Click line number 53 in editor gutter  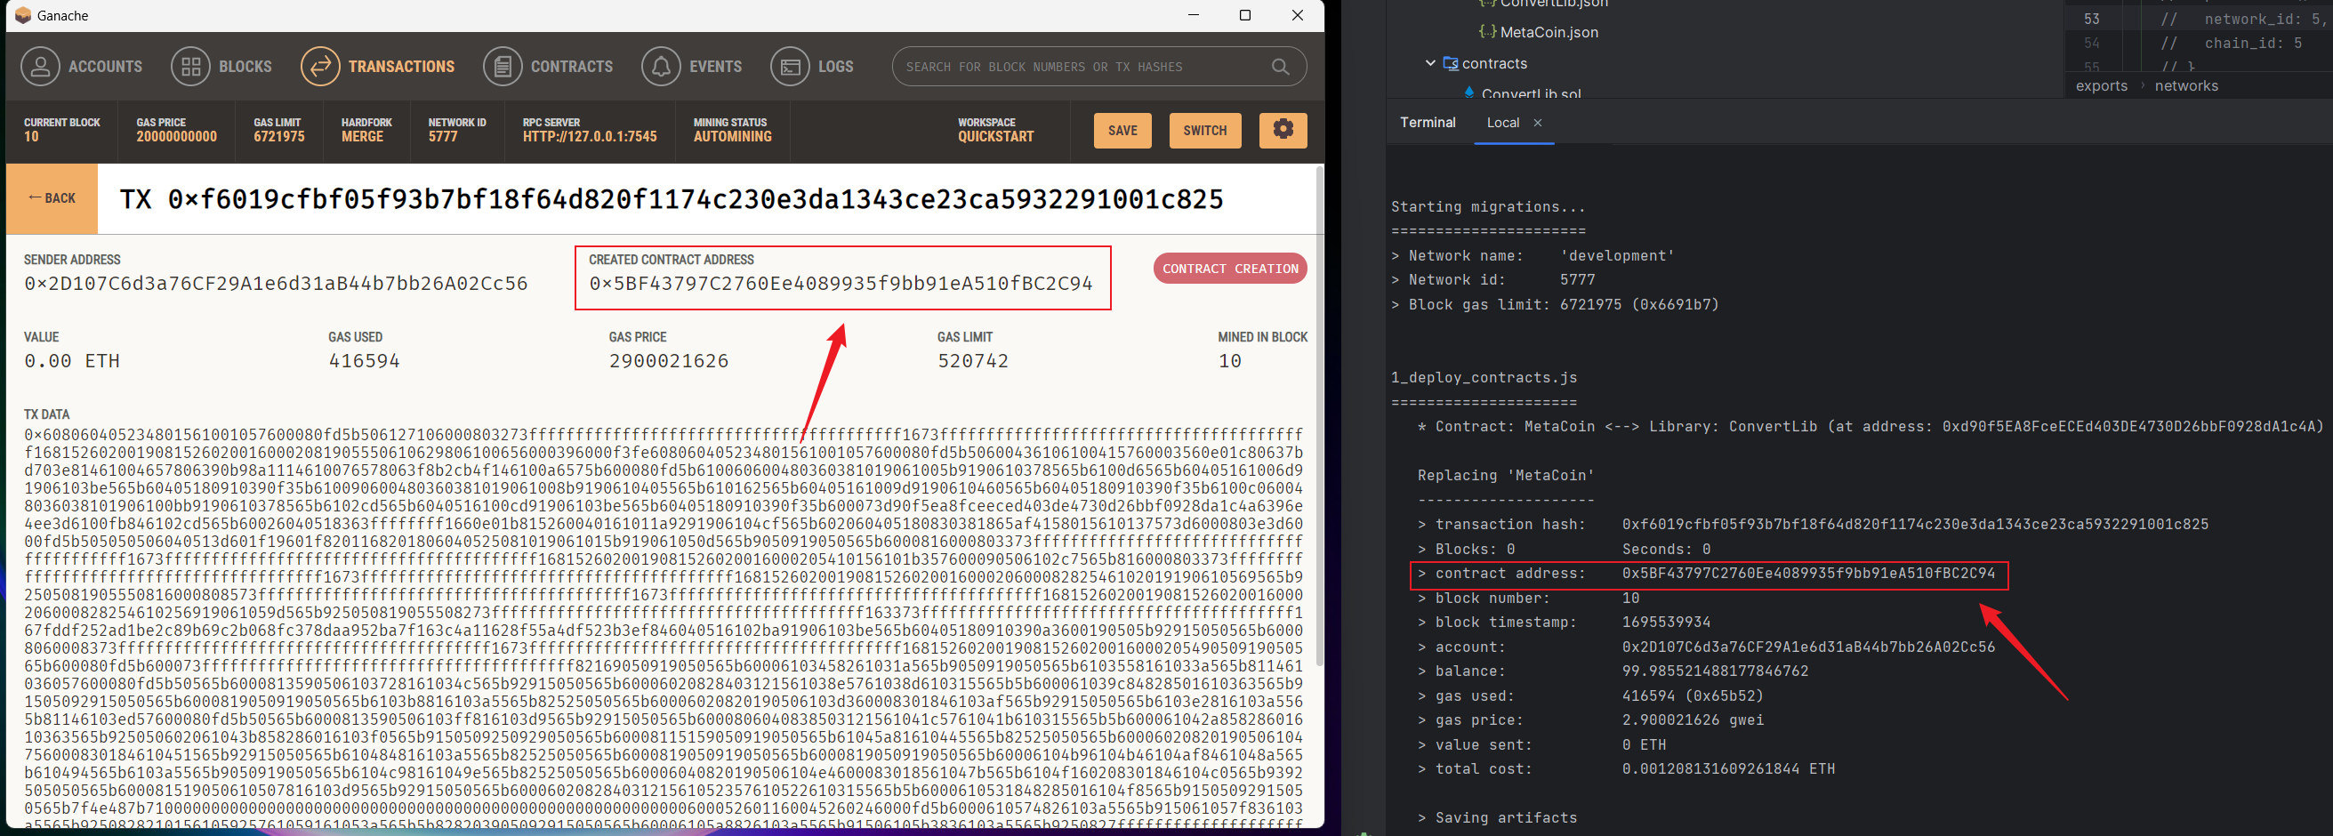coord(2091,19)
